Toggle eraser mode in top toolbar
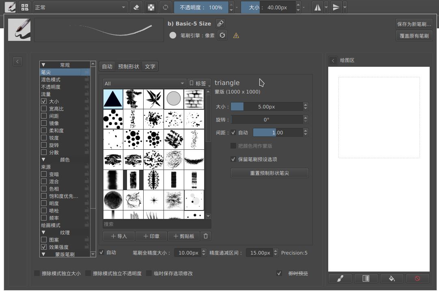Image resolution: width=439 pixels, height=293 pixels. click(136, 7)
